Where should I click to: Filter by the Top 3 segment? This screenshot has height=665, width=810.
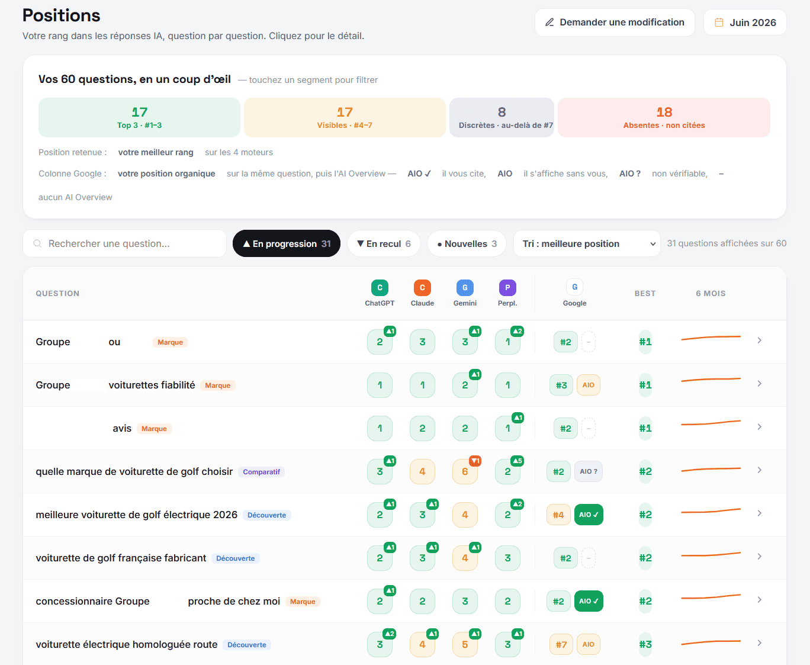point(139,117)
